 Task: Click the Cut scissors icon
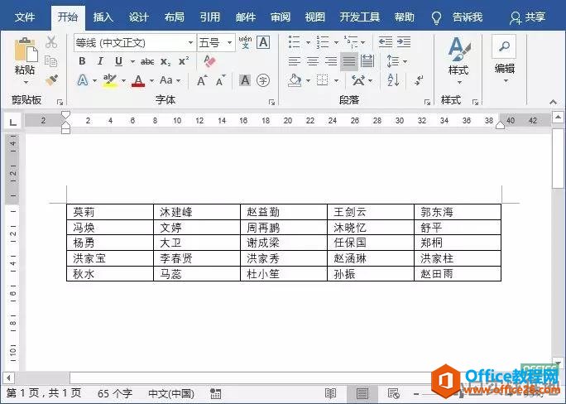(51, 42)
